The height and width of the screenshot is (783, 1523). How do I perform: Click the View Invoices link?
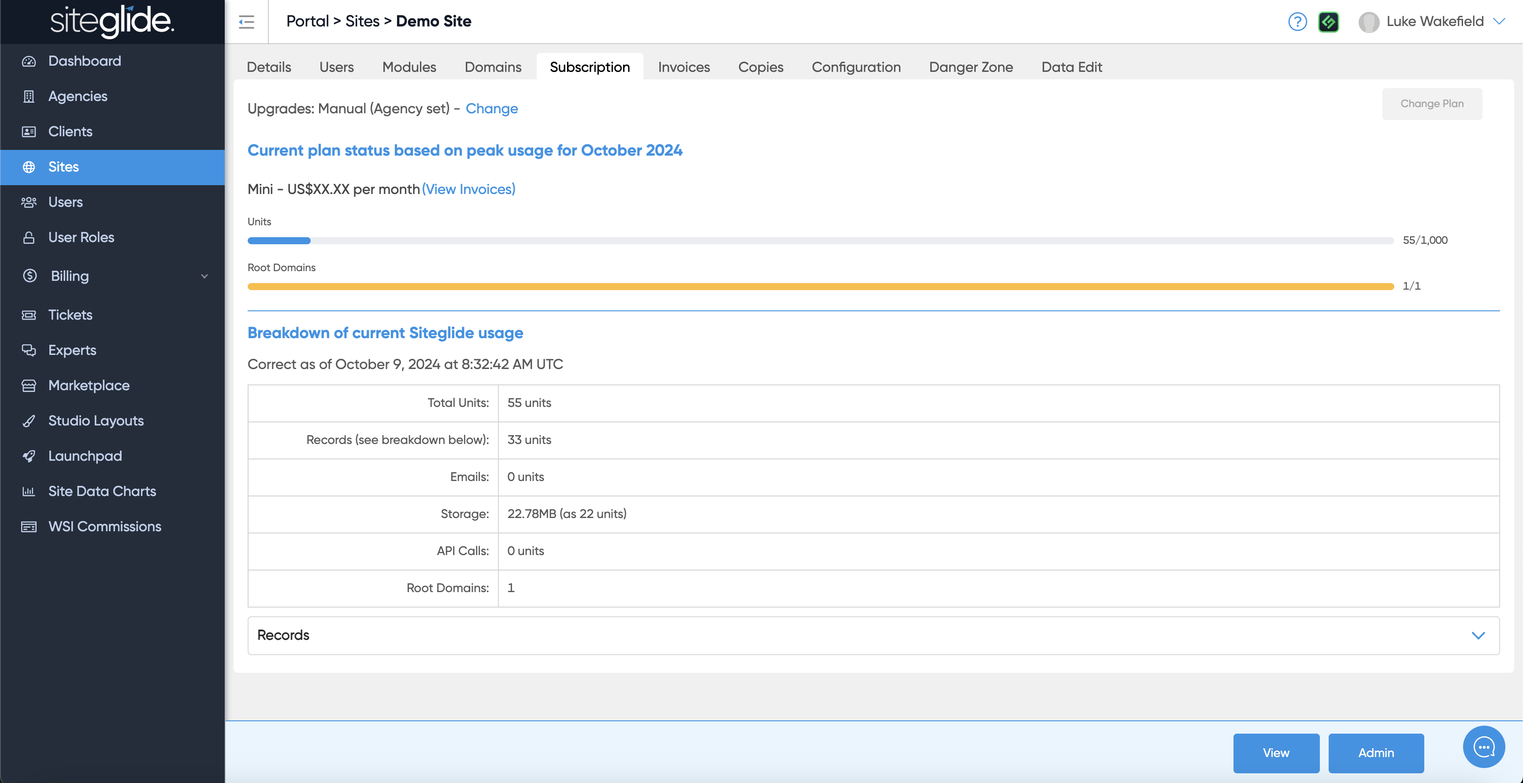click(x=468, y=189)
